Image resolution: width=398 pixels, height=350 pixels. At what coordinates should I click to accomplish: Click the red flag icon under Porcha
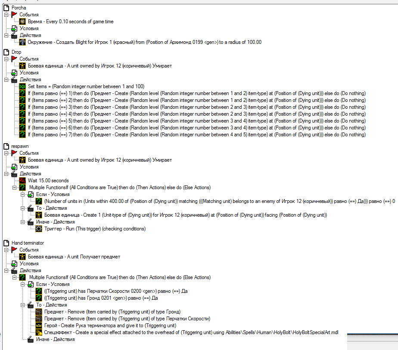[15, 15]
